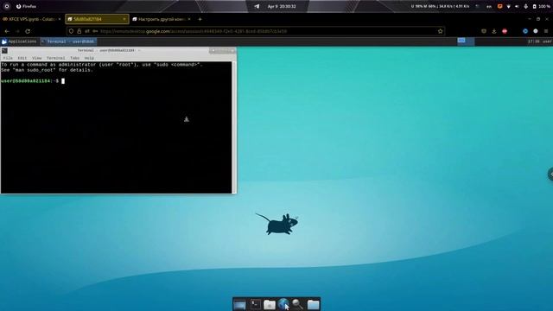
Task: Open the volume speaker indicator
Action: (x=517, y=6)
